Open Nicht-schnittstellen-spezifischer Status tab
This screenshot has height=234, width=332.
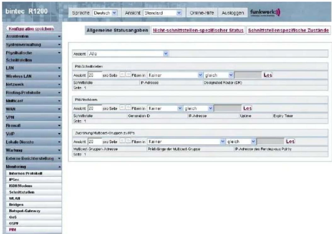pos(198,30)
